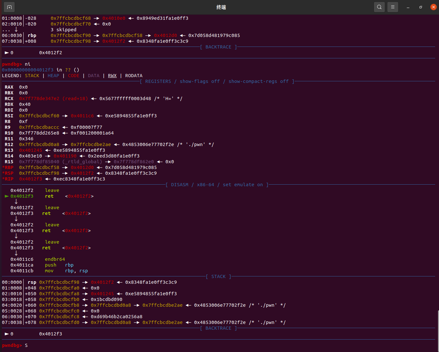This screenshot has height=352, width=439.
Task: Click stack row 07:0038 +078 offset
Action: (x=31, y=322)
